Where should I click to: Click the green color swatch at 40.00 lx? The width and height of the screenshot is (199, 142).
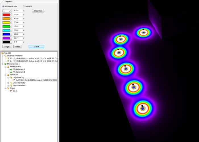[6, 26]
